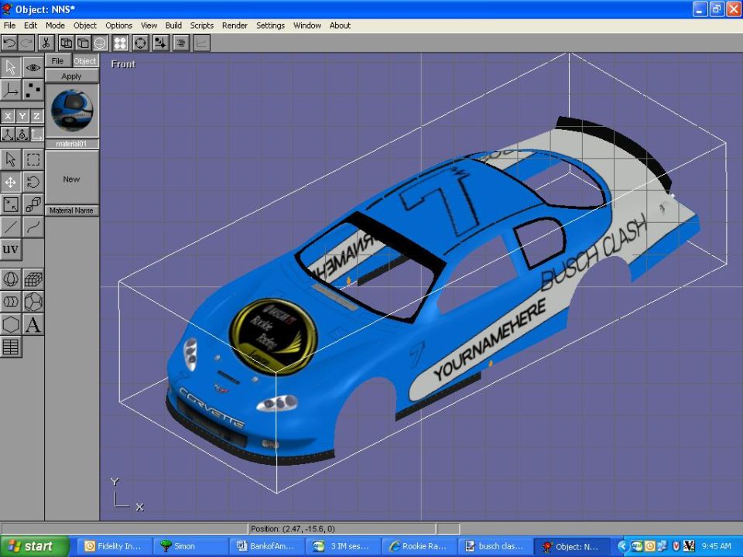743x557 pixels.
Task: Add a platonic solid primitive
Action: (33, 302)
